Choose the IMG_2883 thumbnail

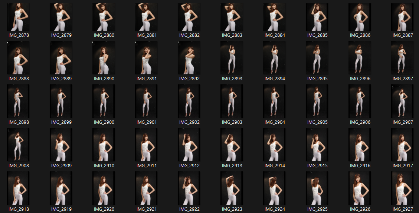(x=232, y=17)
